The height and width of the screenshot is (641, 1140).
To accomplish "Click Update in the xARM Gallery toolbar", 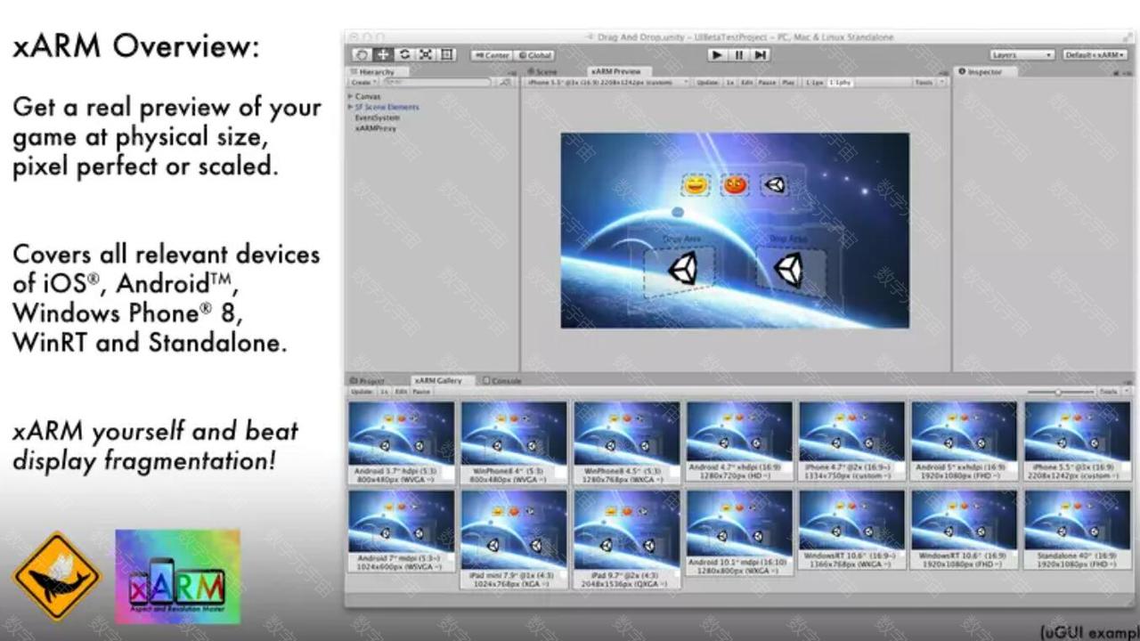I will pyautogui.click(x=362, y=391).
